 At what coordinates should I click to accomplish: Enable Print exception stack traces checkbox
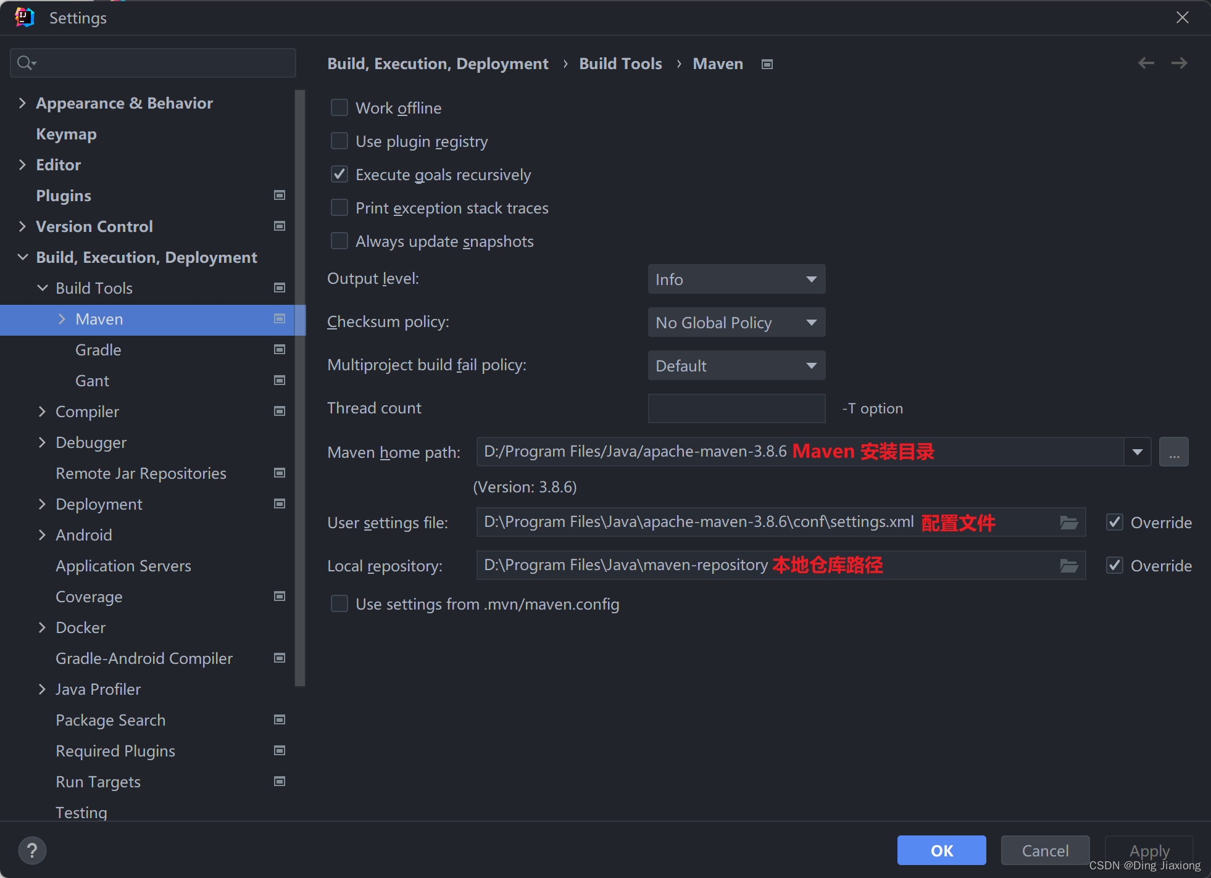tap(341, 208)
